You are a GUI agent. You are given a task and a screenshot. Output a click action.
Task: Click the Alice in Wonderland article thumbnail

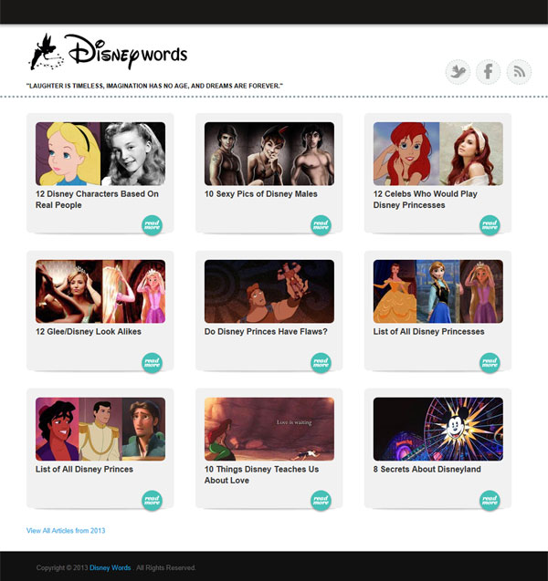tap(100, 154)
